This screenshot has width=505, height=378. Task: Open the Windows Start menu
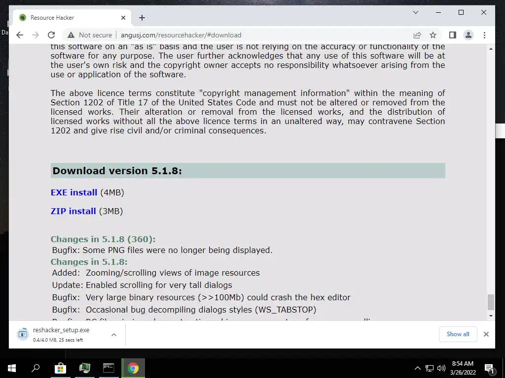click(12, 368)
